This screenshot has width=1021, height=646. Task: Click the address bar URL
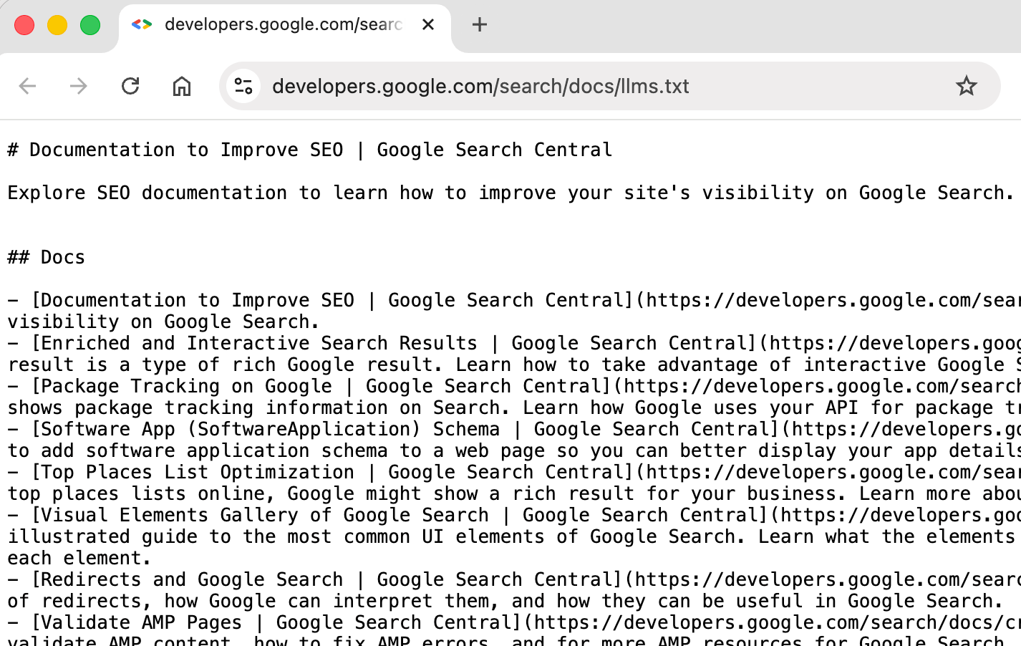(480, 86)
